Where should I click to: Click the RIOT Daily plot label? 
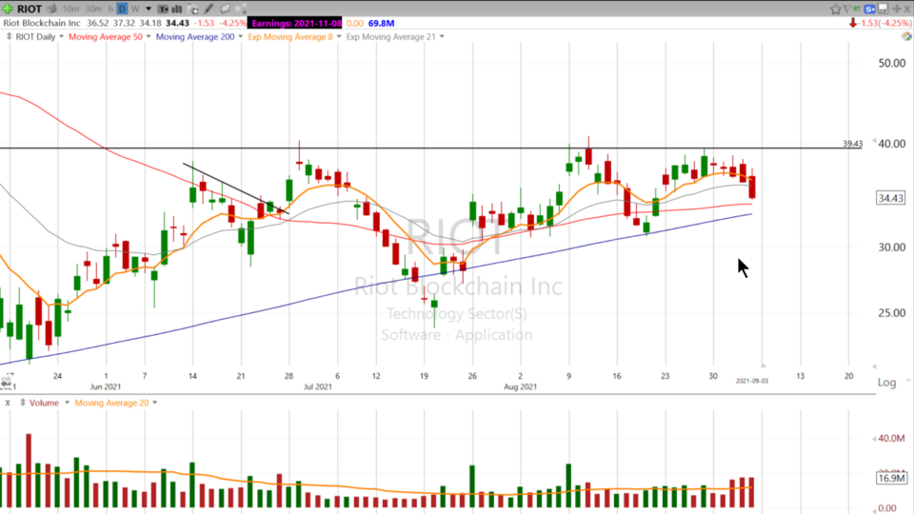[x=35, y=37]
